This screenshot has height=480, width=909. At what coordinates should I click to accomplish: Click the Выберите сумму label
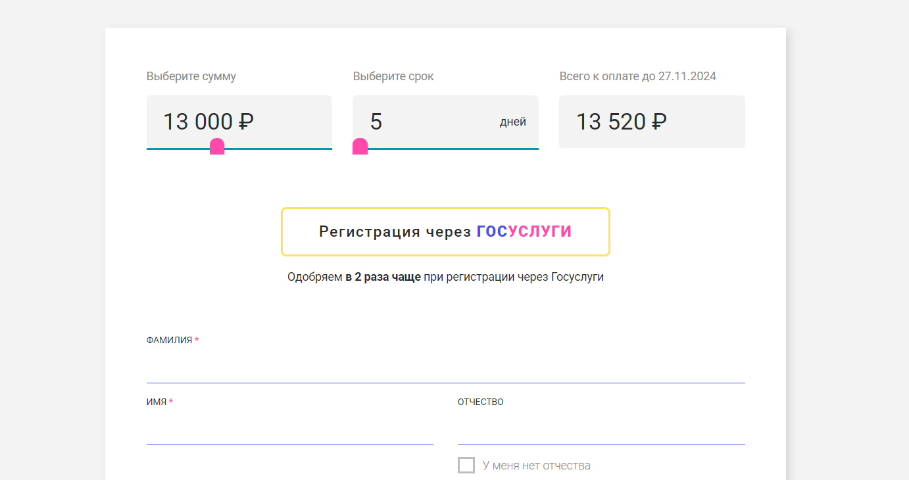(191, 76)
